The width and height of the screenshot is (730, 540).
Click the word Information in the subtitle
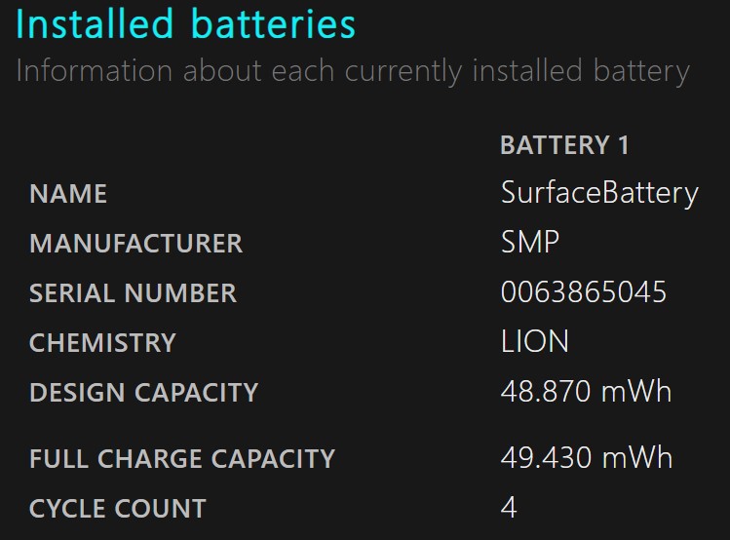(x=94, y=71)
